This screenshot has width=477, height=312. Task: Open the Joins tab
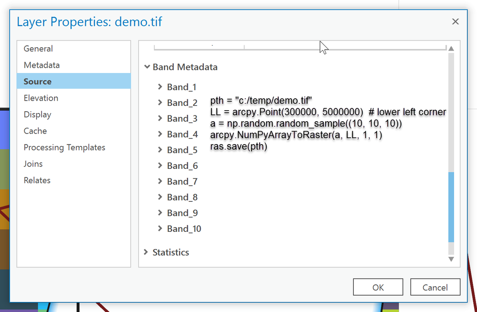coord(33,164)
